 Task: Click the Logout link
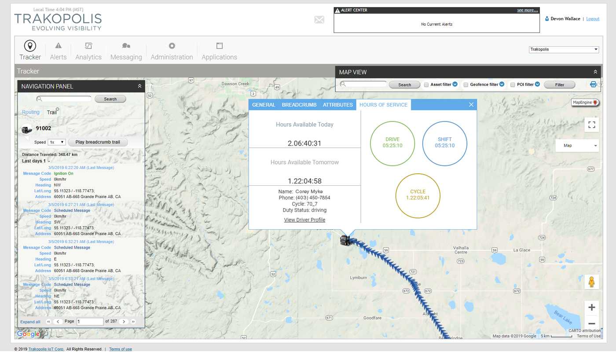(x=593, y=19)
